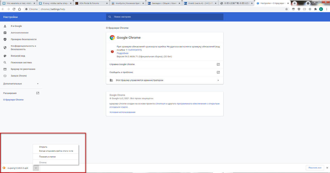
Task: Open the tab search dropdown button
Action: [x=308, y=3]
